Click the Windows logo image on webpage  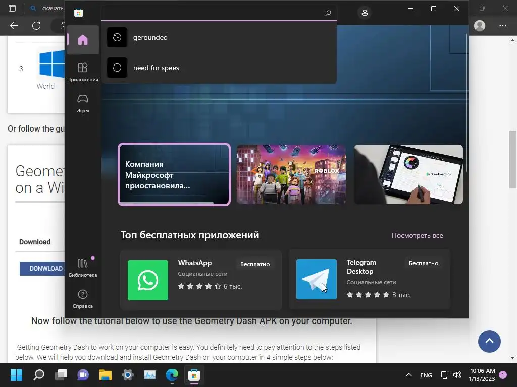pos(52,63)
